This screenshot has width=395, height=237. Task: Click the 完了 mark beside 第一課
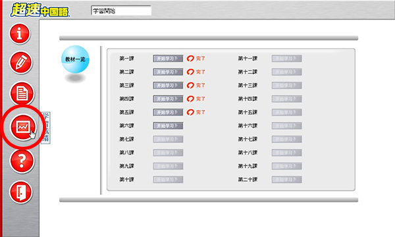[x=196, y=59]
